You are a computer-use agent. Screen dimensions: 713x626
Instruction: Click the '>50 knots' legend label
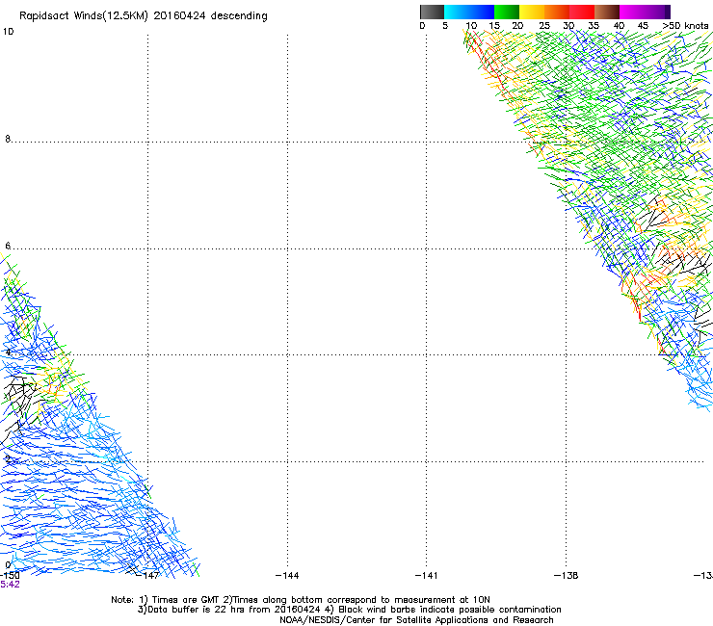[x=685, y=26]
